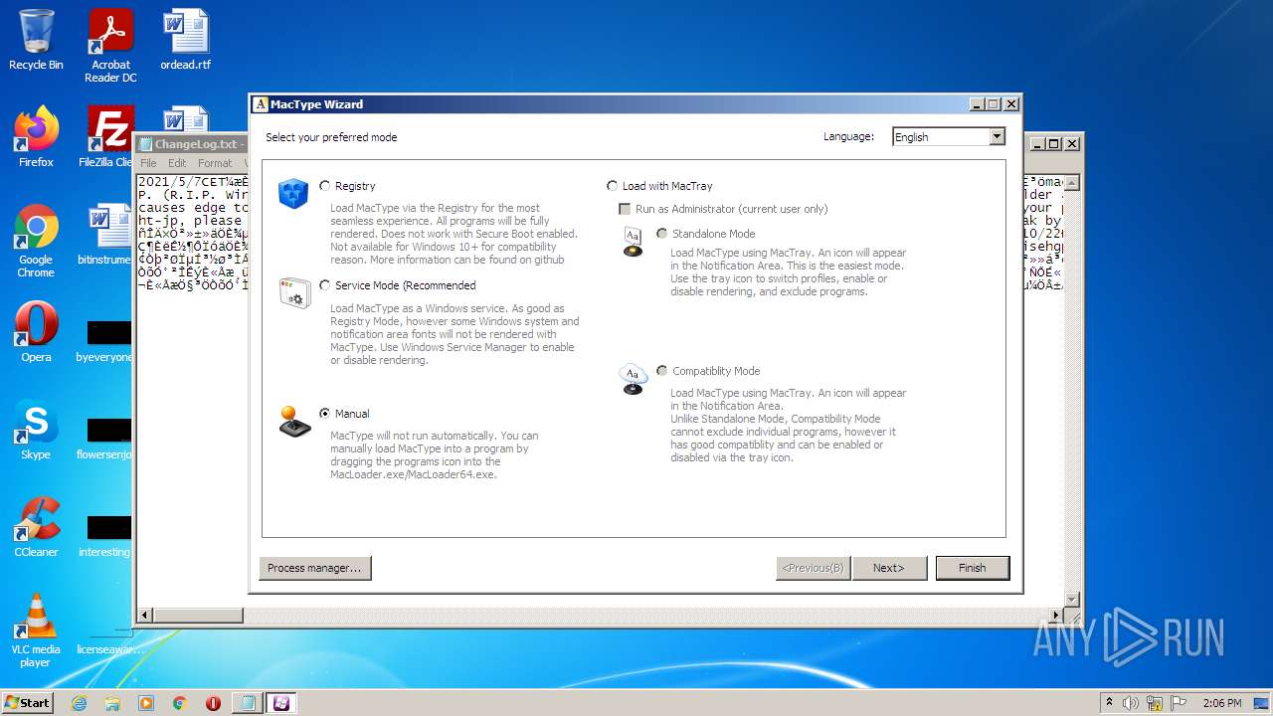Click the Notepad horizontal scrollbar thumb

click(x=198, y=616)
